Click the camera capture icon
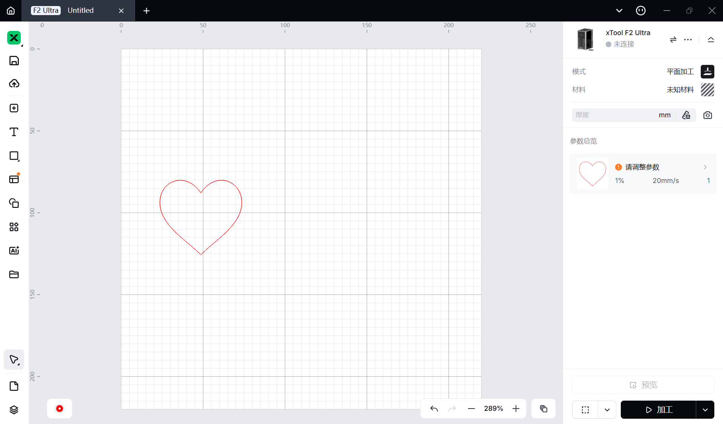This screenshot has width=723, height=424. [708, 115]
